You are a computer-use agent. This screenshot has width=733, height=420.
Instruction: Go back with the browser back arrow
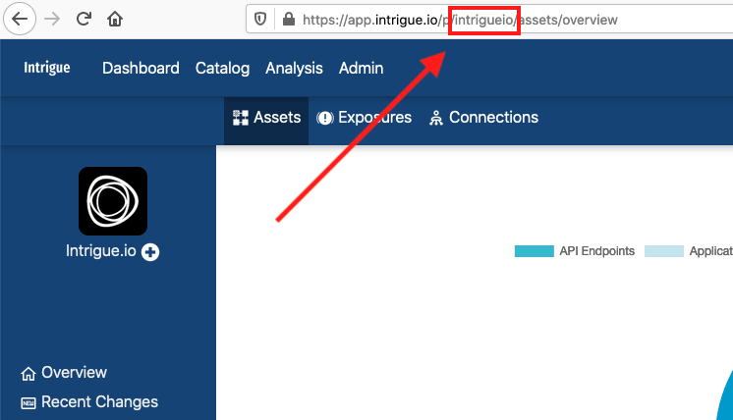pyautogui.click(x=20, y=19)
